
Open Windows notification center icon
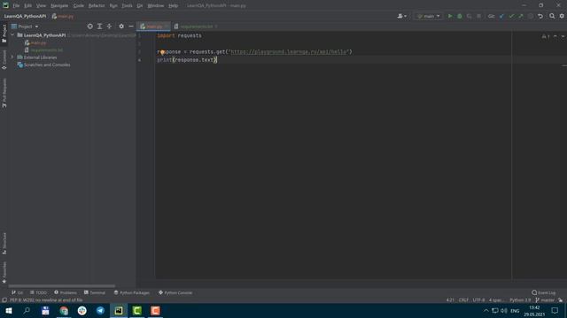pos(555,310)
